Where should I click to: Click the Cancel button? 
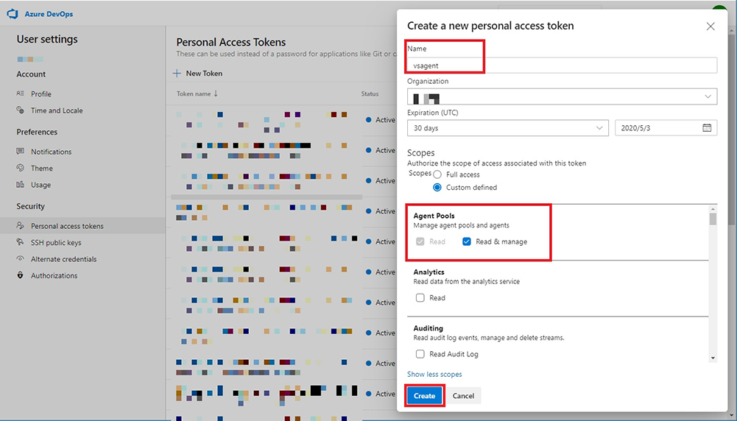(463, 396)
